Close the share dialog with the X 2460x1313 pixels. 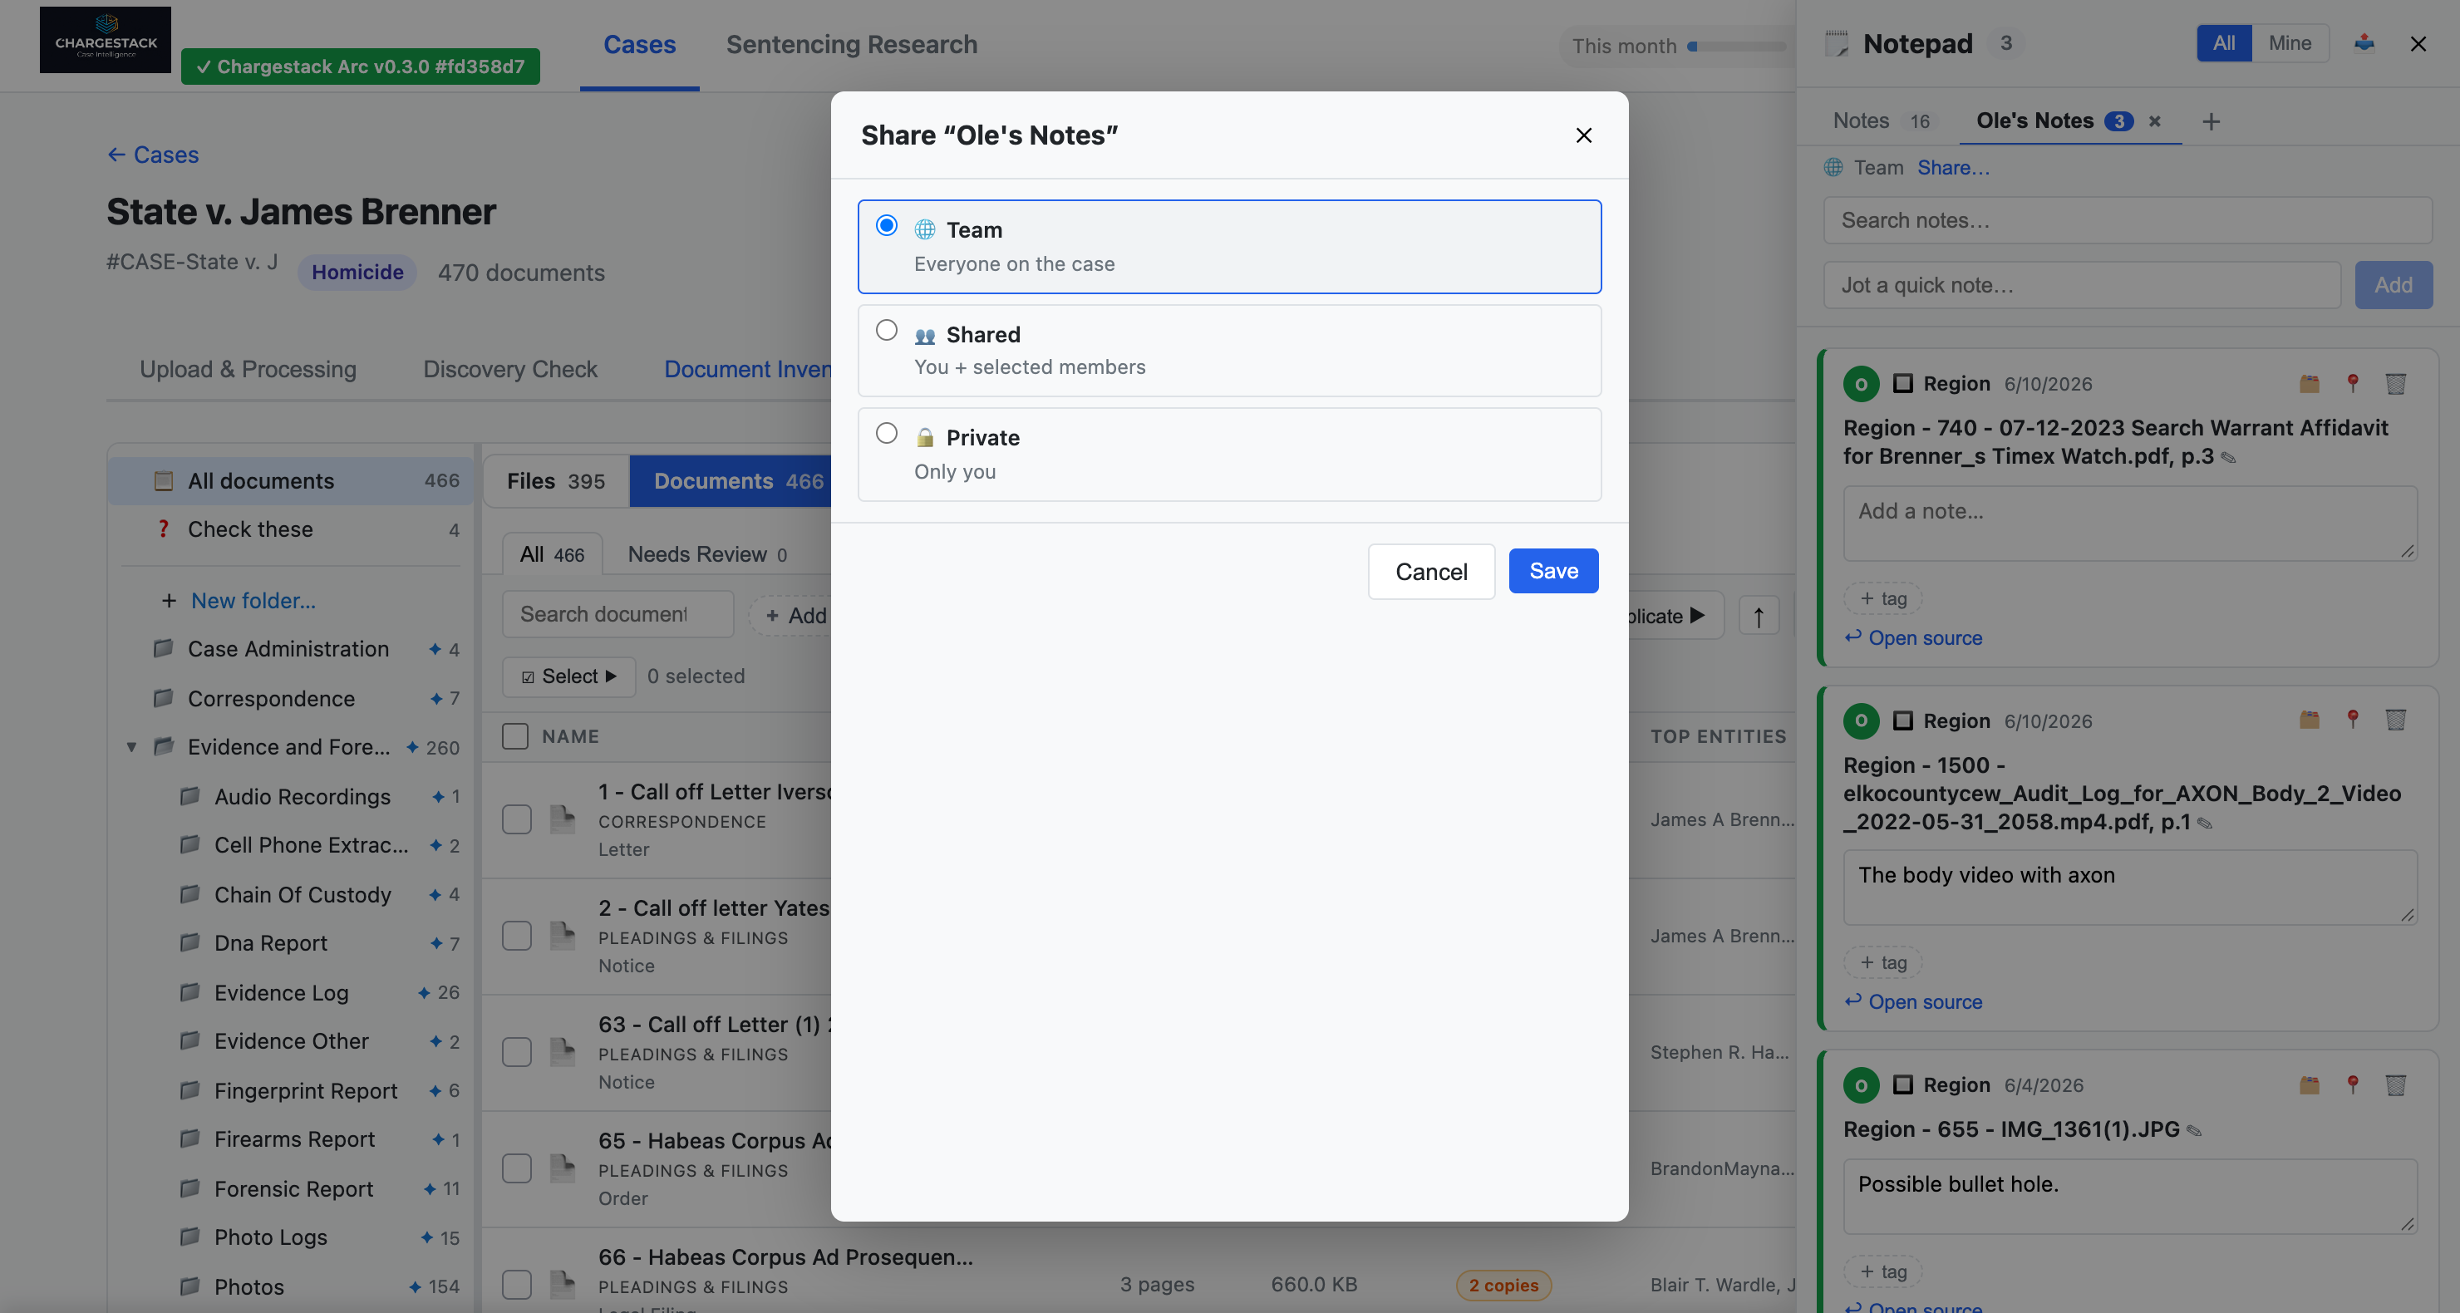coord(1583,135)
